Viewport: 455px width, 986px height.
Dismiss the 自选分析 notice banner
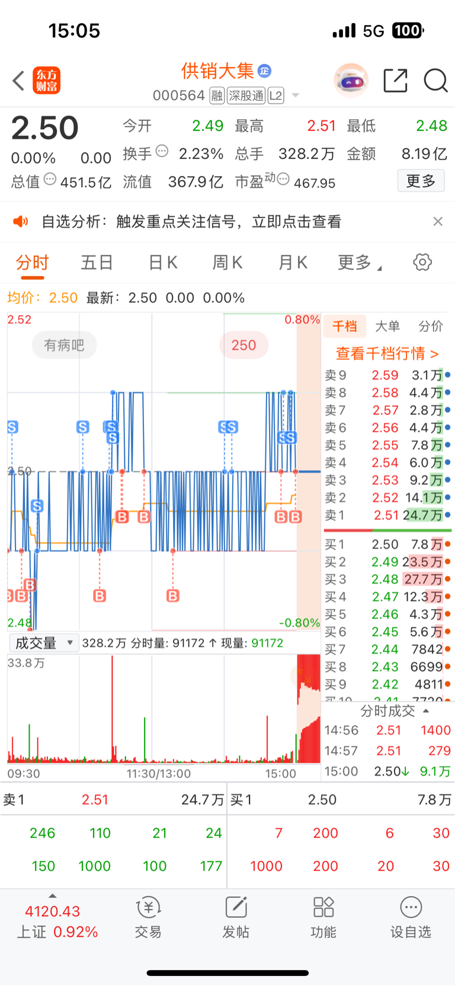click(x=438, y=221)
